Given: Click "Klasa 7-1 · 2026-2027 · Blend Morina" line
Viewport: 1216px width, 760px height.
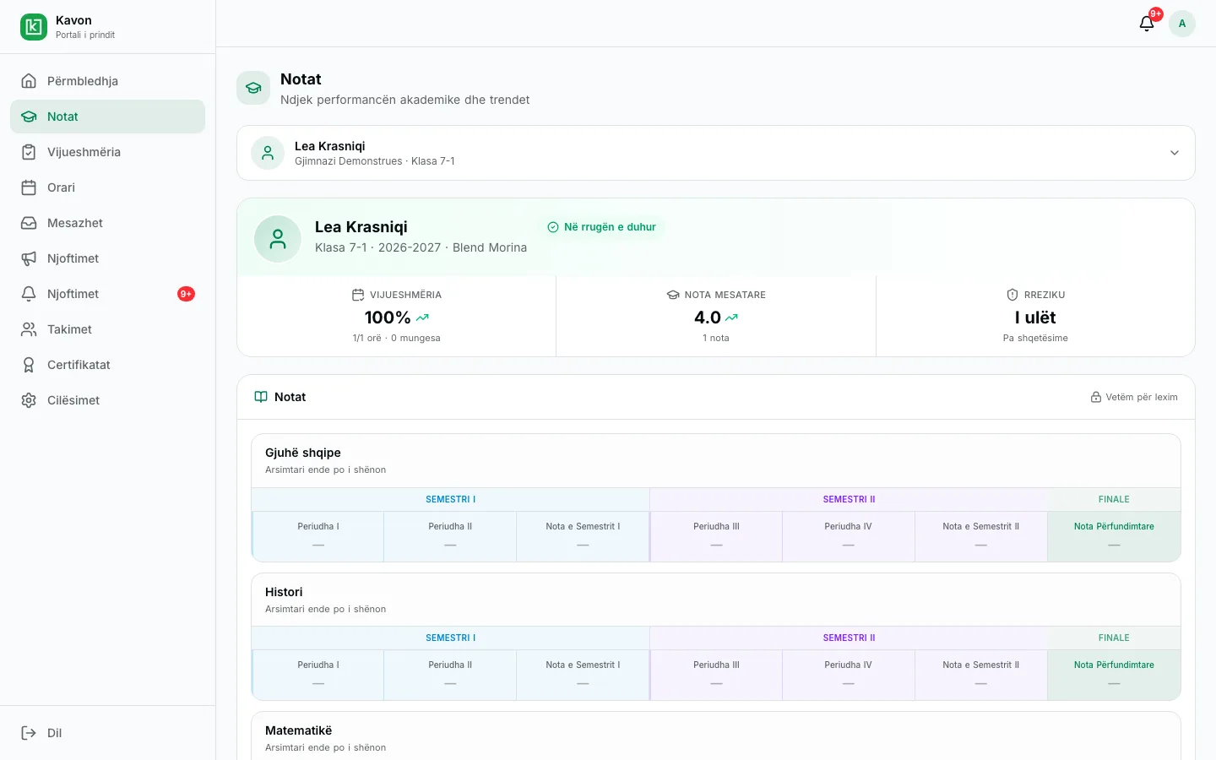Looking at the screenshot, I should [421, 247].
